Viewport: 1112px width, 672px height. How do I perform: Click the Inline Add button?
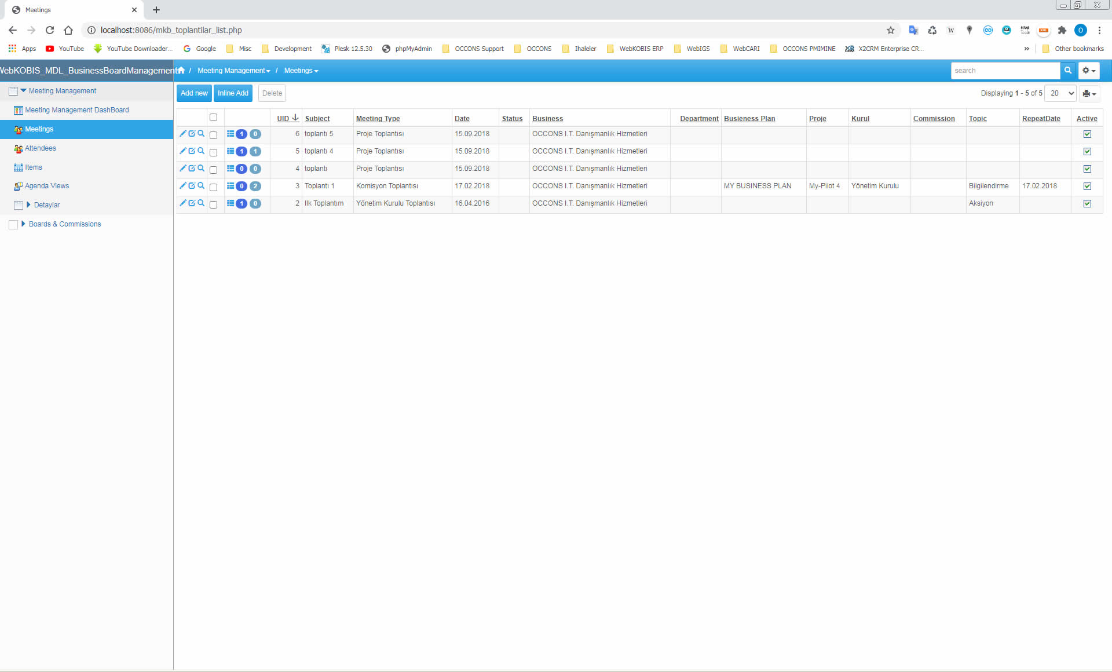233,93
